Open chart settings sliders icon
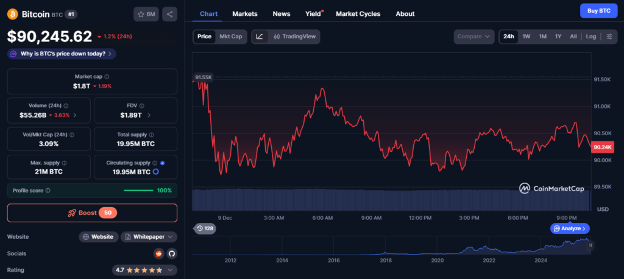The width and height of the screenshot is (624, 279). (x=609, y=37)
